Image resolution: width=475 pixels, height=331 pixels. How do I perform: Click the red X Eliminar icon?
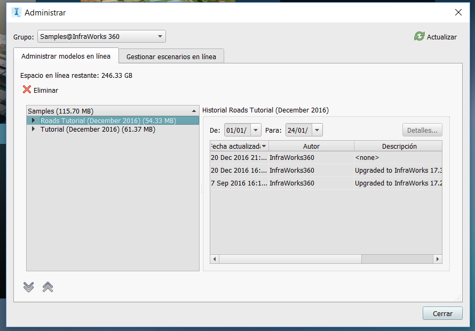[27, 90]
